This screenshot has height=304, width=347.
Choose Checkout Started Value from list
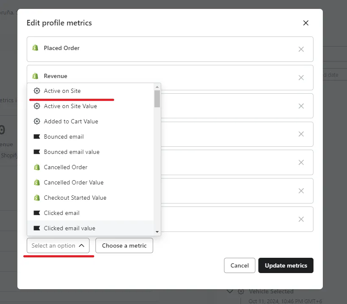[75, 198]
